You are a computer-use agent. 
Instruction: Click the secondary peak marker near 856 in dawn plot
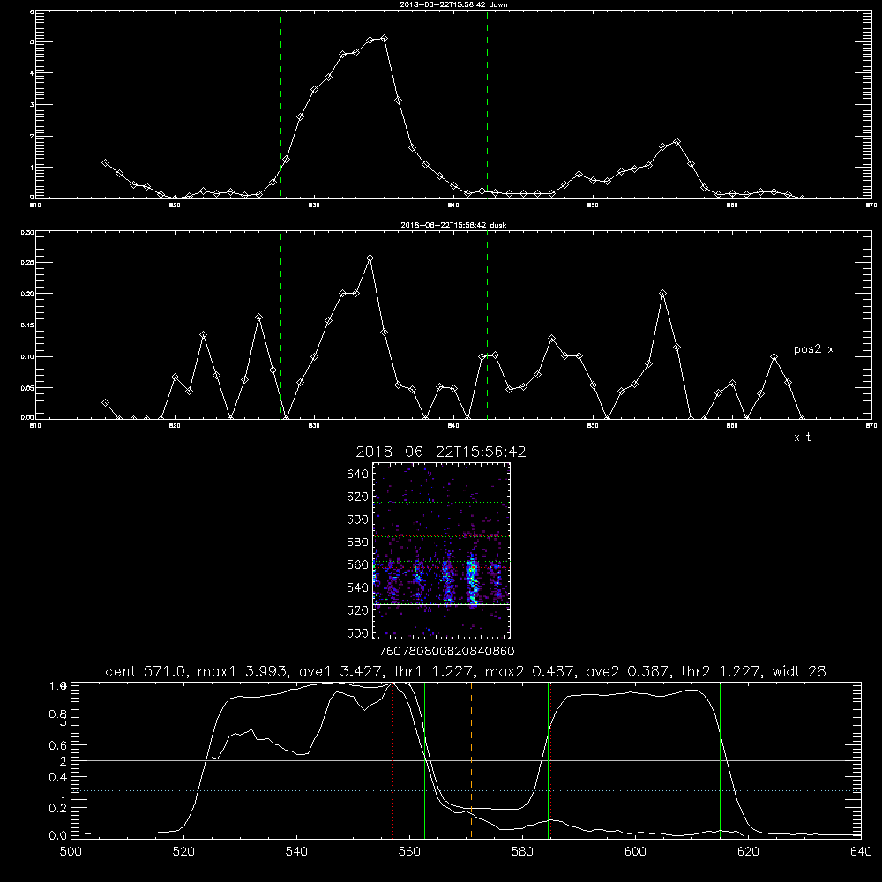point(676,142)
